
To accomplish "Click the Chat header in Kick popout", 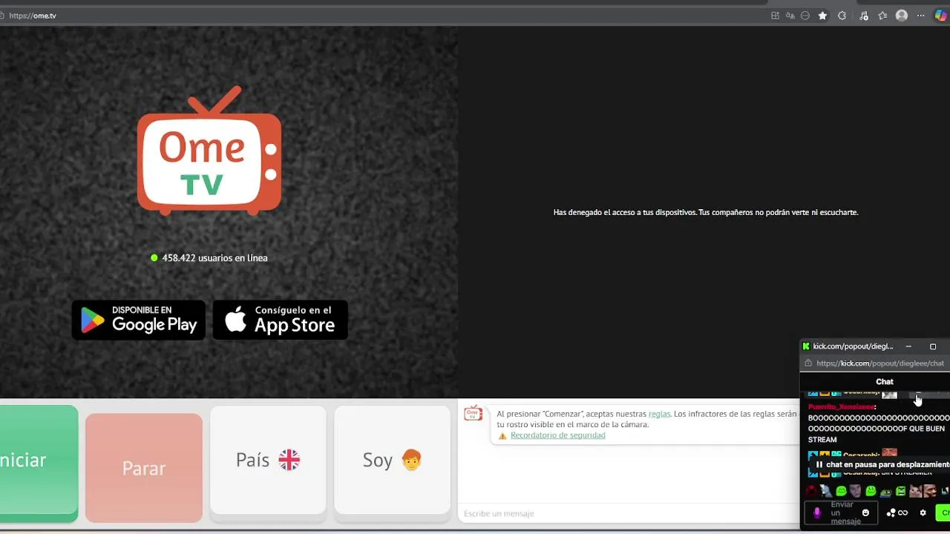I will (885, 382).
